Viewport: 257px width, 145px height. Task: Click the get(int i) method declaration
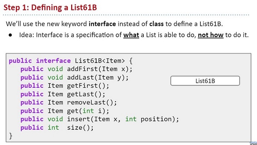(65, 111)
